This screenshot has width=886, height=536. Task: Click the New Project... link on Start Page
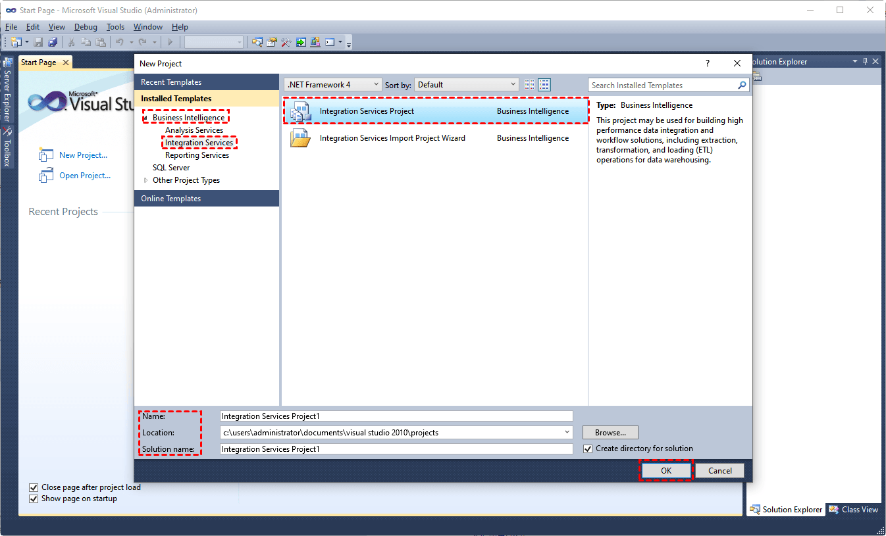coord(83,155)
